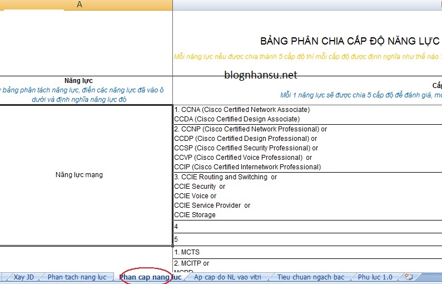Open the Xay JD sheet tab
442x284 pixels.
pyautogui.click(x=23, y=277)
